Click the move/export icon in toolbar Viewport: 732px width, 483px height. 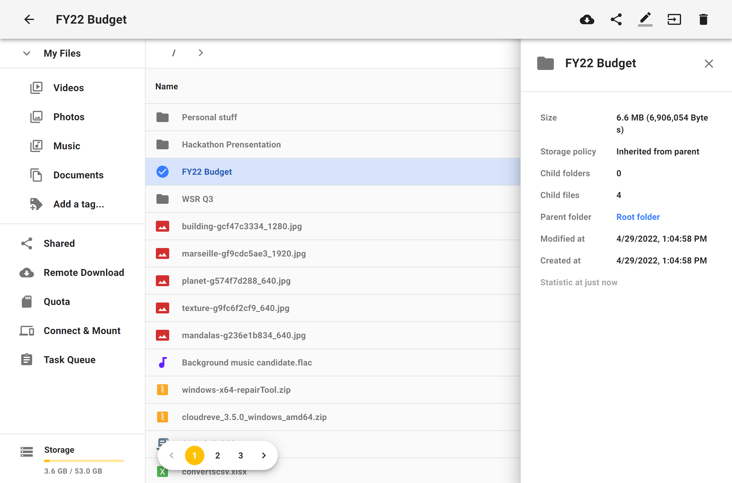pyautogui.click(x=674, y=19)
